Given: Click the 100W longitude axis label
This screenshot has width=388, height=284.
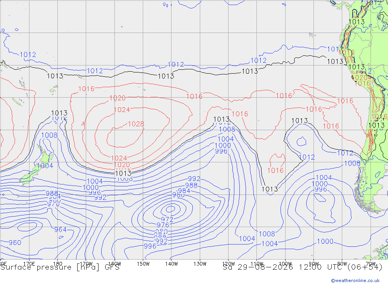Looking at the screenshot, I should point(285,264).
